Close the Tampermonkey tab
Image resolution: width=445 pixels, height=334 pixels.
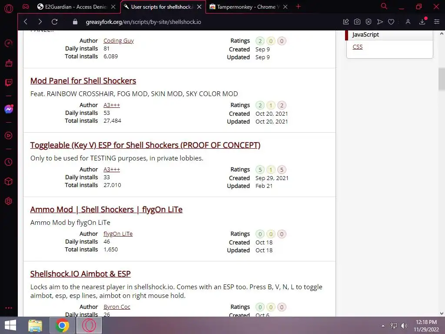pyautogui.click(x=285, y=7)
